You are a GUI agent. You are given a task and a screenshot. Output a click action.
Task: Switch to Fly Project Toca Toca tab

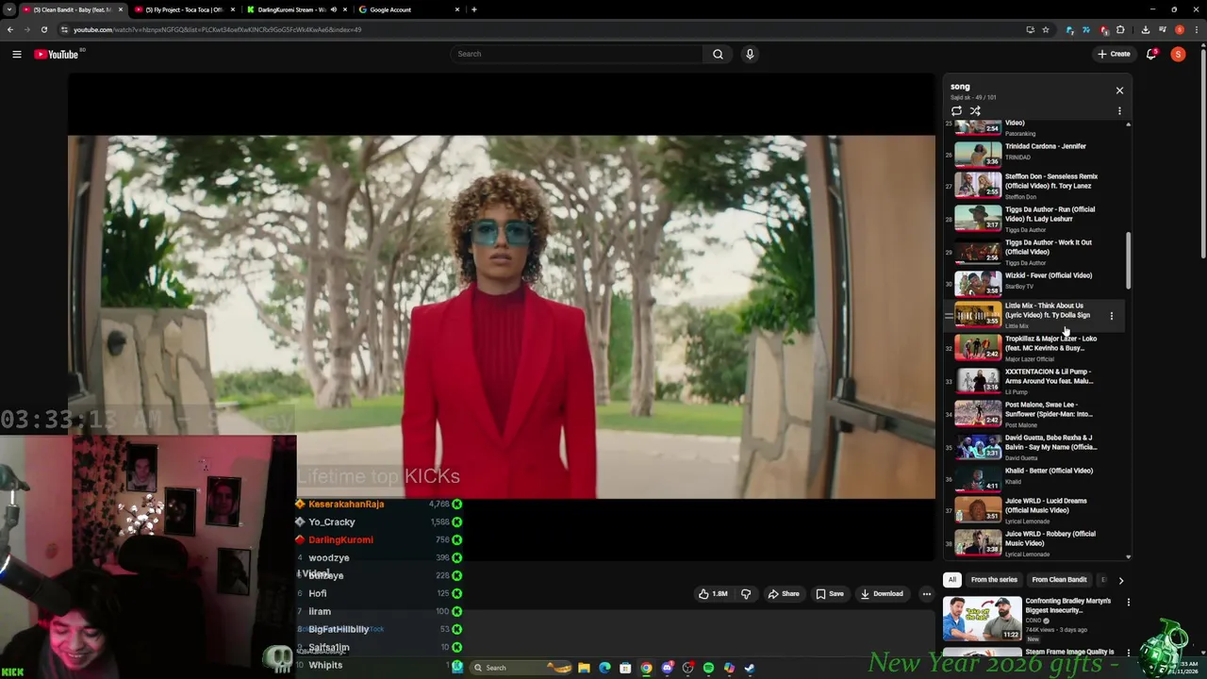pos(184,9)
